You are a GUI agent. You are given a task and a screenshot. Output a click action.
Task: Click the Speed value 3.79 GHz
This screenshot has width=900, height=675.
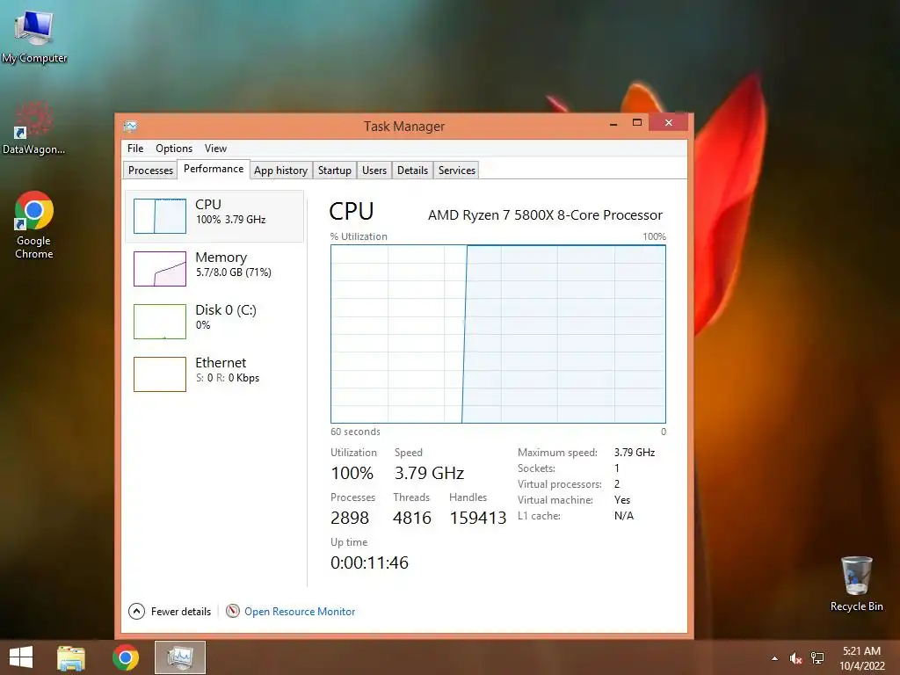429,473
